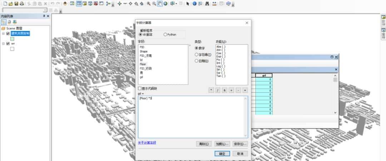Click the Save disk icon

tap(16, 4)
